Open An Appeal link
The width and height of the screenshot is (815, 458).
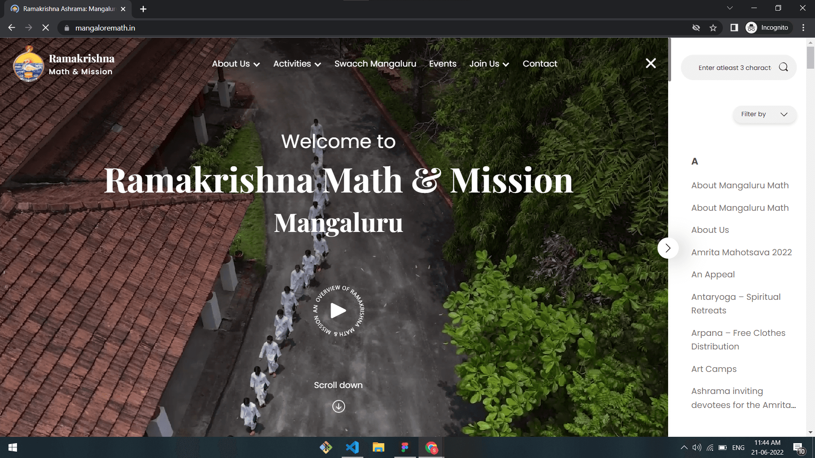[713, 274]
